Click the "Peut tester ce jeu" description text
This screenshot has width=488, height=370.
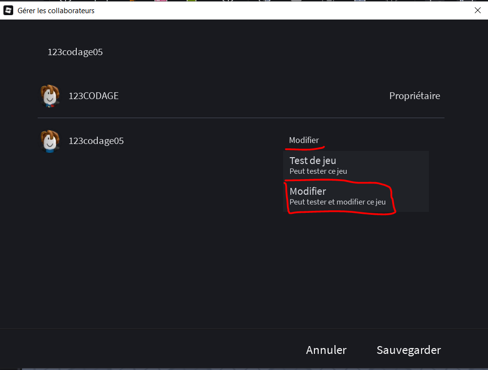click(x=318, y=171)
